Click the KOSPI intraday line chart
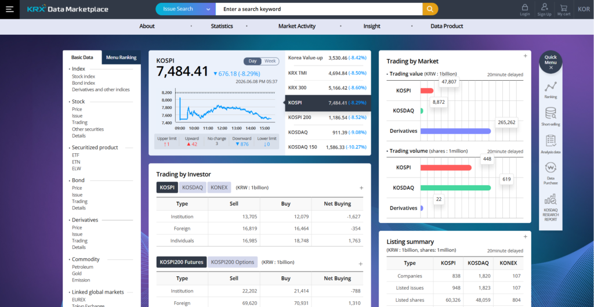This screenshot has height=307, width=594. (x=224, y=109)
